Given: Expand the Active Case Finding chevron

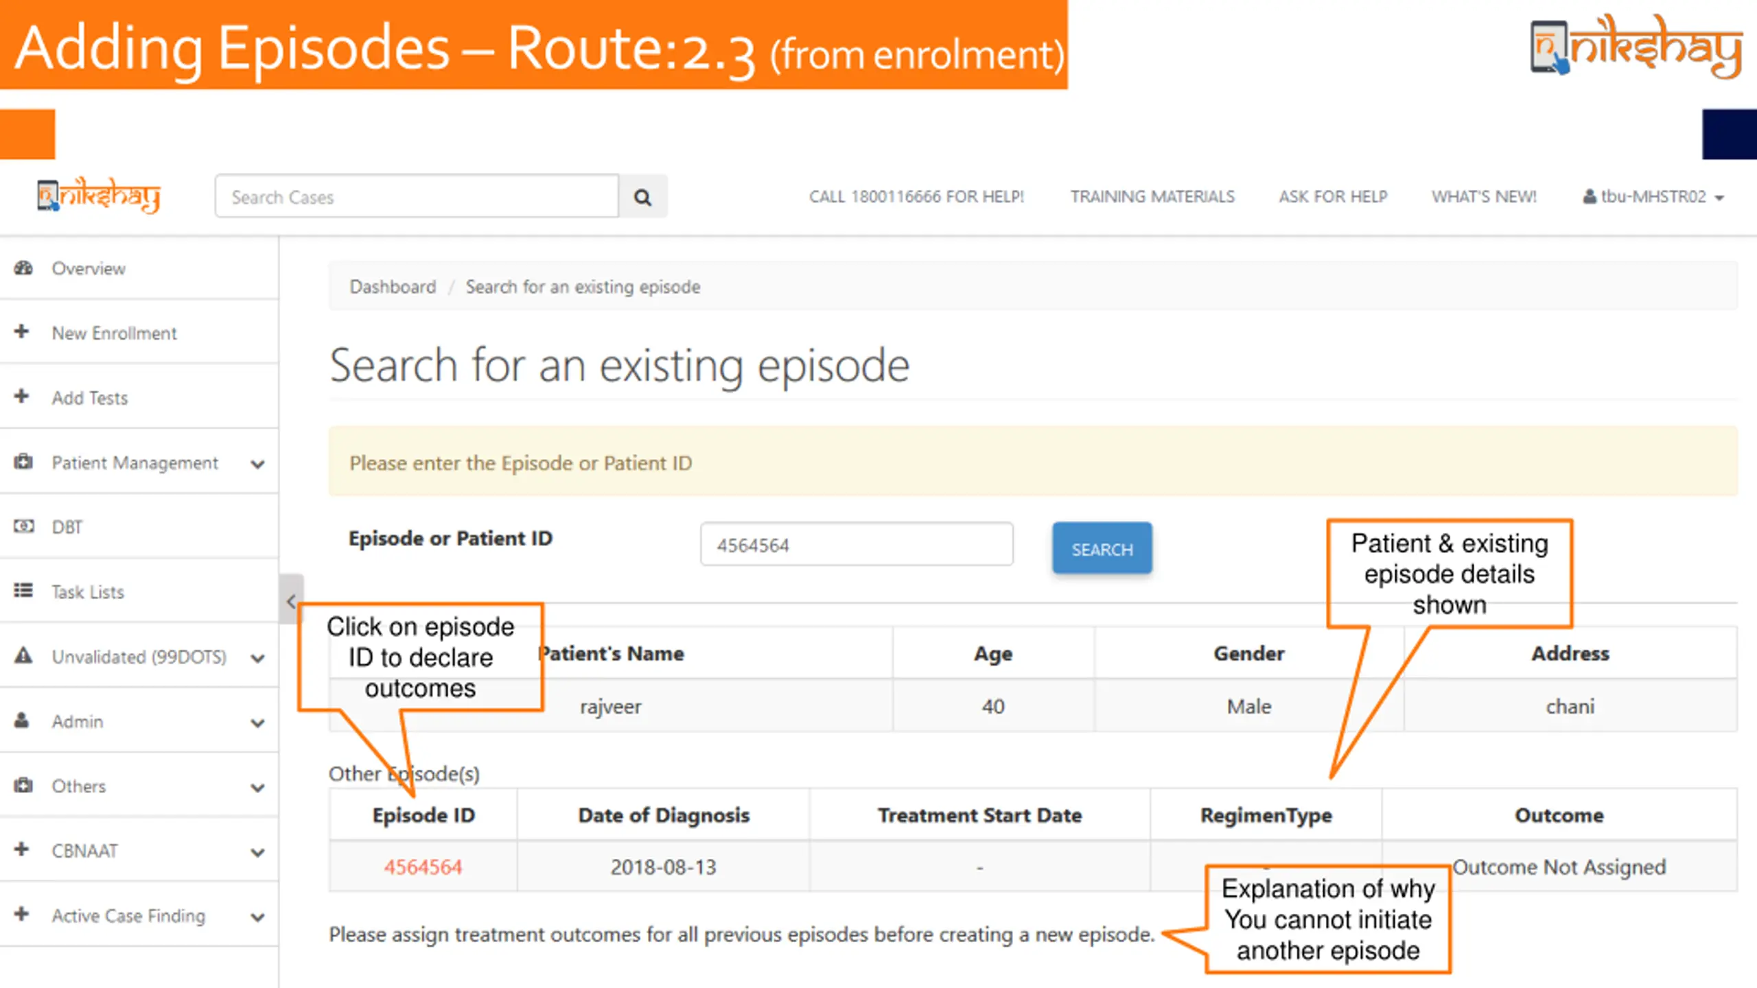Looking at the screenshot, I should [257, 917].
